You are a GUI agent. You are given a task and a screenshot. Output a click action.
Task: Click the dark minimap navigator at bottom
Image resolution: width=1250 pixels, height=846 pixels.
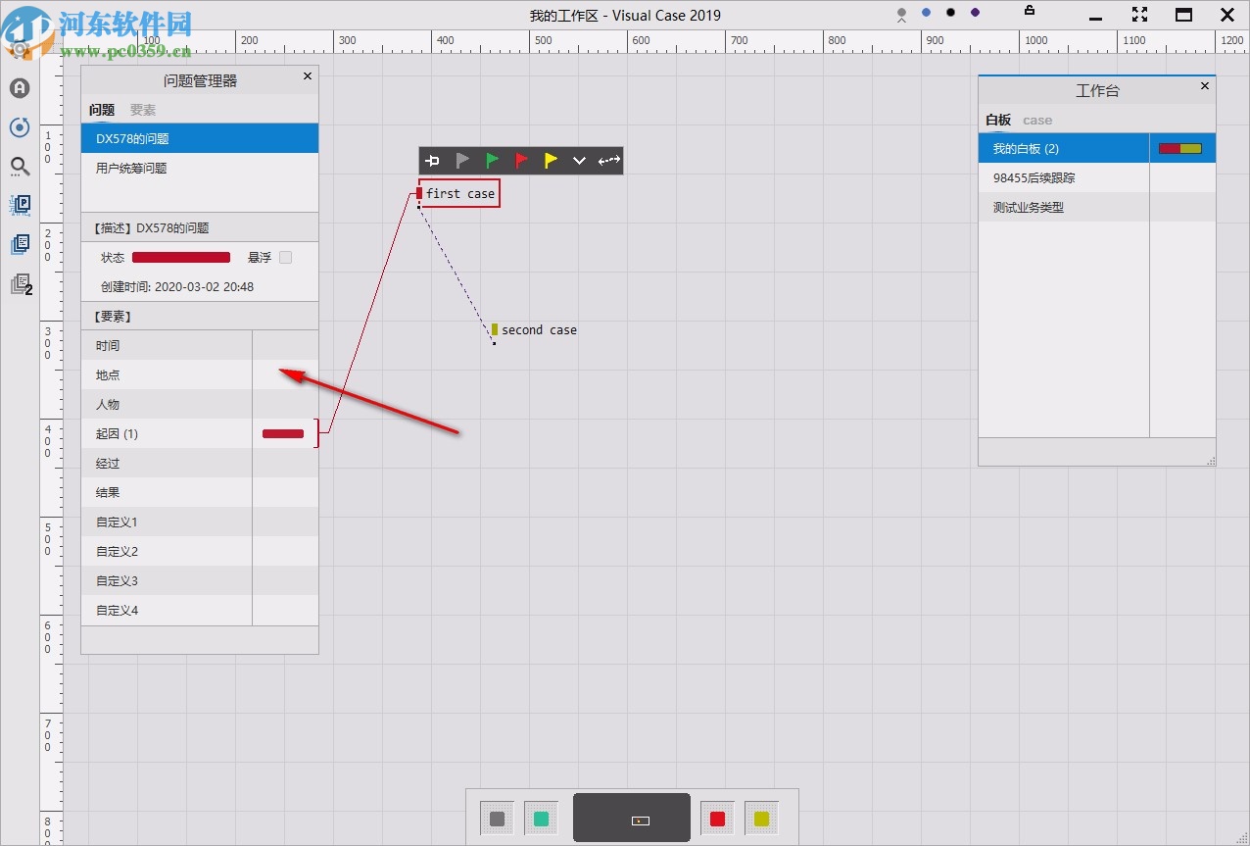[x=632, y=818]
